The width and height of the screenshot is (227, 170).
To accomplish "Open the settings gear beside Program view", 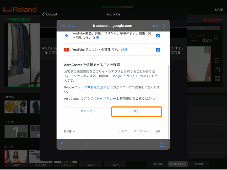I will coord(217,60).
